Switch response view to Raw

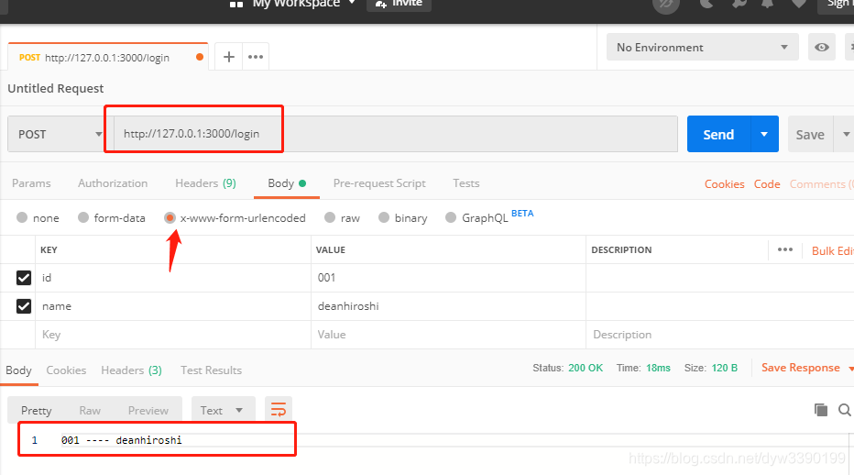[90, 410]
